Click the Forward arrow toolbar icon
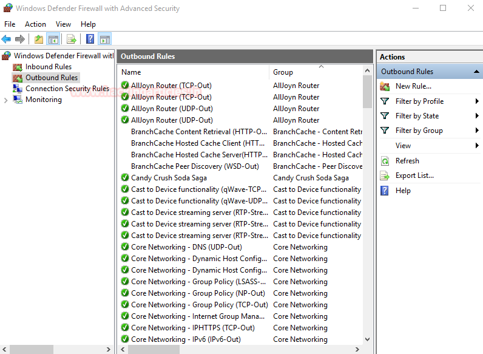 [20, 39]
